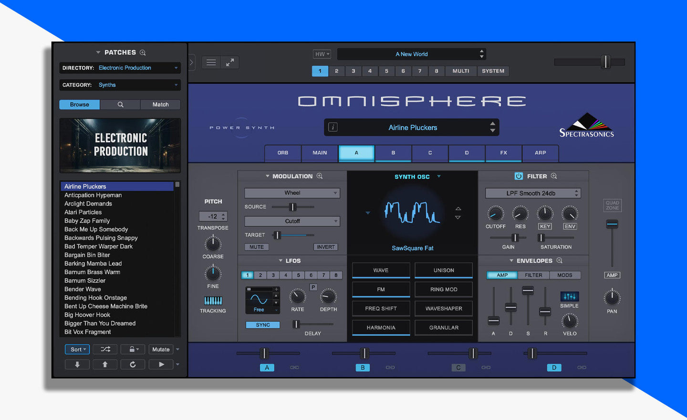This screenshot has height=420, width=687.
Task: Click the link icon next to layer C
Action: pos(486,368)
